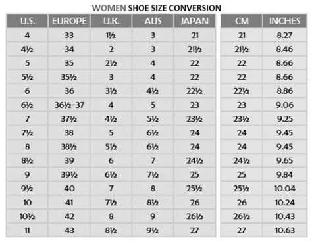
Task: Click the U.K. size 1½ cell
Action: tap(111, 35)
